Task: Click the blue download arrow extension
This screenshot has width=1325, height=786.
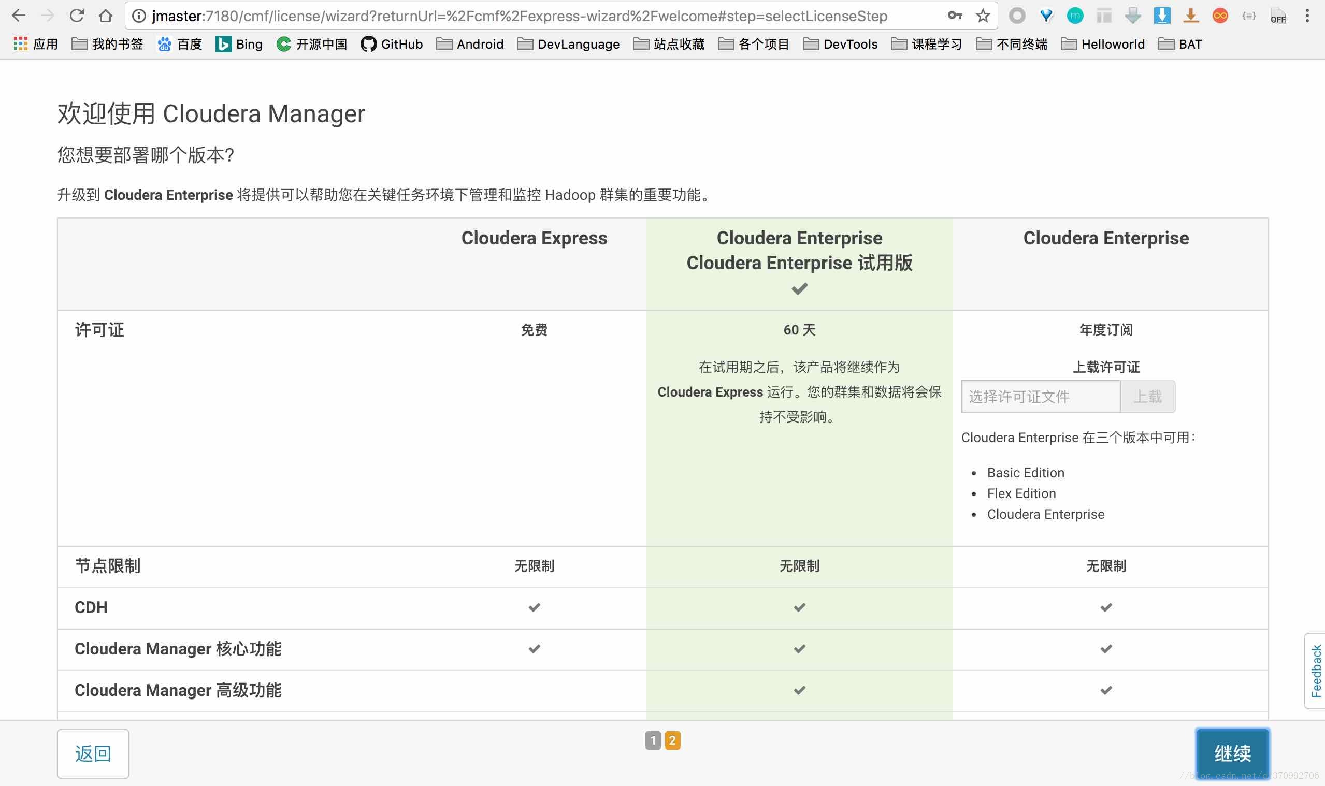Action: click(x=1162, y=16)
